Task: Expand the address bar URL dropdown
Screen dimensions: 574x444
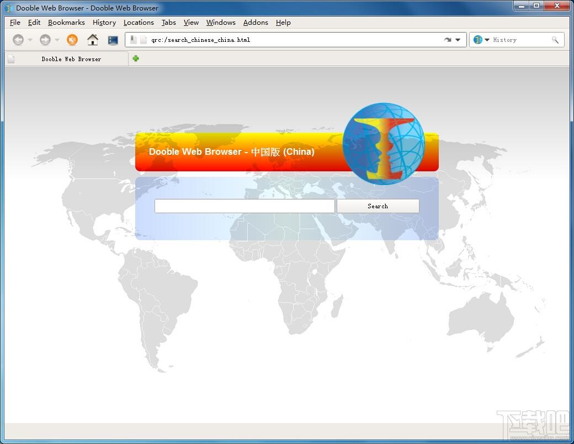Action: point(458,40)
